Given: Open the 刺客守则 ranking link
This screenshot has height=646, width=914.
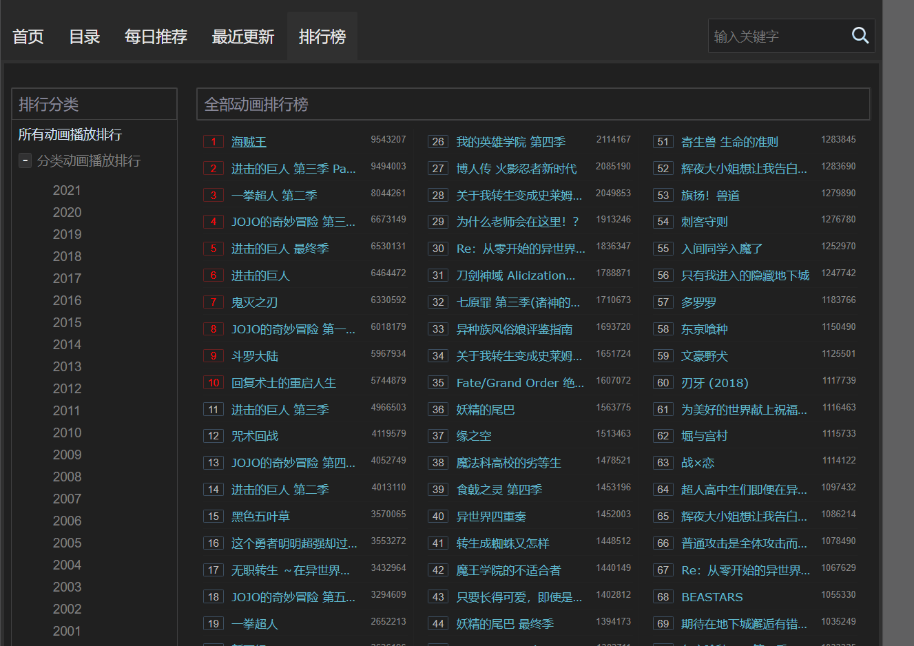Looking at the screenshot, I should coord(704,222).
